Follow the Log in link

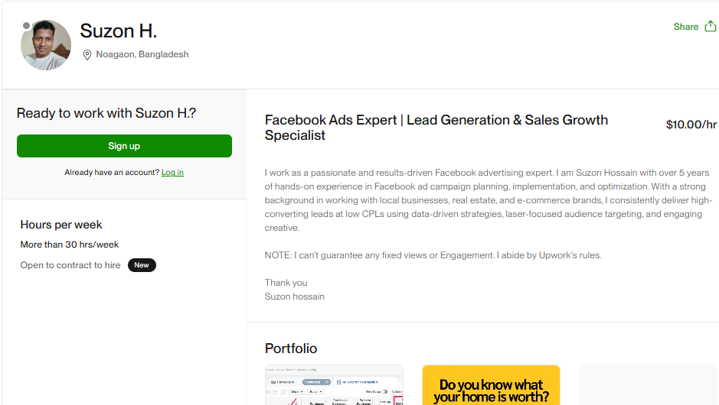point(172,173)
